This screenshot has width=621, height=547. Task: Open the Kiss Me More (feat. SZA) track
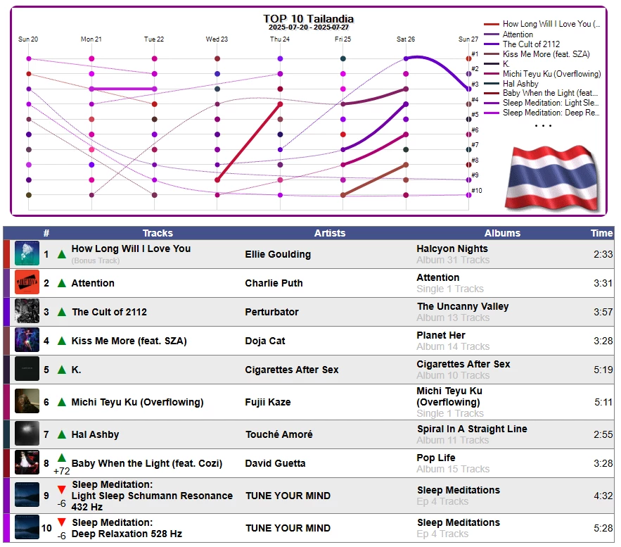(x=129, y=341)
